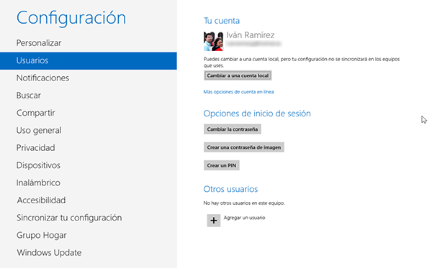Image resolution: width=432 pixels, height=268 pixels.
Task: Click the Tu cuenta heading
Action: click(x=222, y=21)
